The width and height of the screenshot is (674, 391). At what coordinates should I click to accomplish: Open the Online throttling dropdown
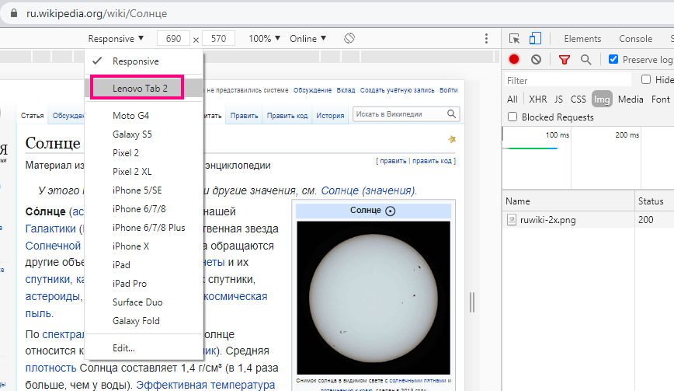[307, 39]
